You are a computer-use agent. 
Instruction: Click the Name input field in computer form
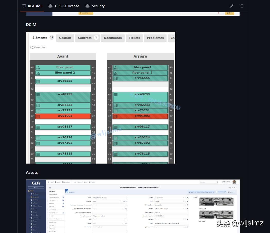109,198
